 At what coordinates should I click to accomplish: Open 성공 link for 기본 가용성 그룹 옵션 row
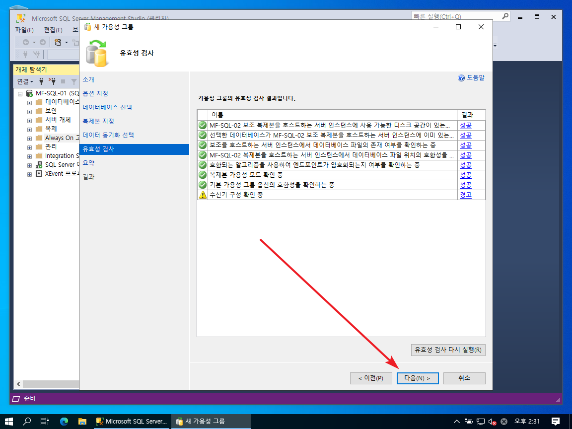click(x=465, y=185)
